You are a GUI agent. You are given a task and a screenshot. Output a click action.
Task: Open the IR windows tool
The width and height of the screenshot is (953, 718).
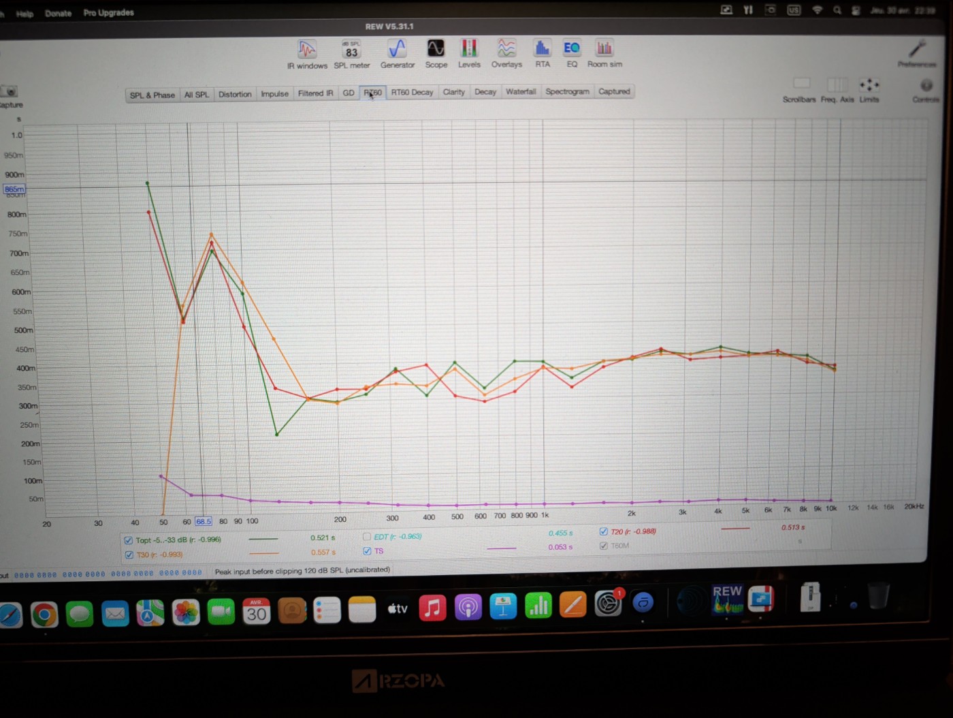click(x=307, y=54)
